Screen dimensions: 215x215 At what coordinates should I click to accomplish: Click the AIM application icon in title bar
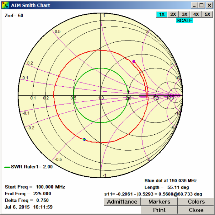coord(5,5)
